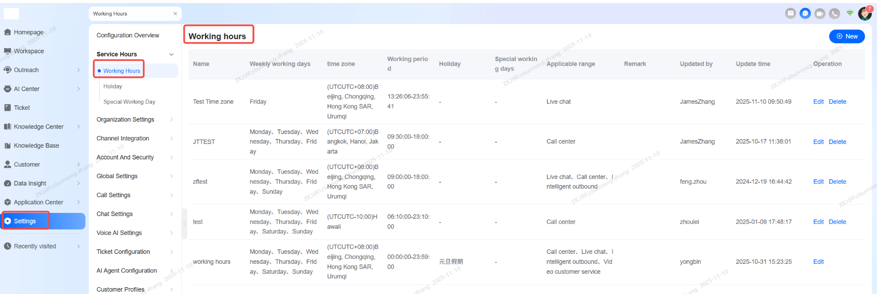
Task: Click the New button
Action: (846, 36)
